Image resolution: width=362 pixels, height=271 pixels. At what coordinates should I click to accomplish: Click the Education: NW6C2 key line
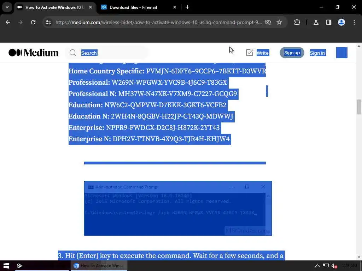[147, 105]
